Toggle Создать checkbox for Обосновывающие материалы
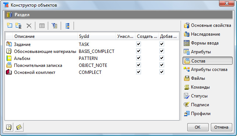 138,51
